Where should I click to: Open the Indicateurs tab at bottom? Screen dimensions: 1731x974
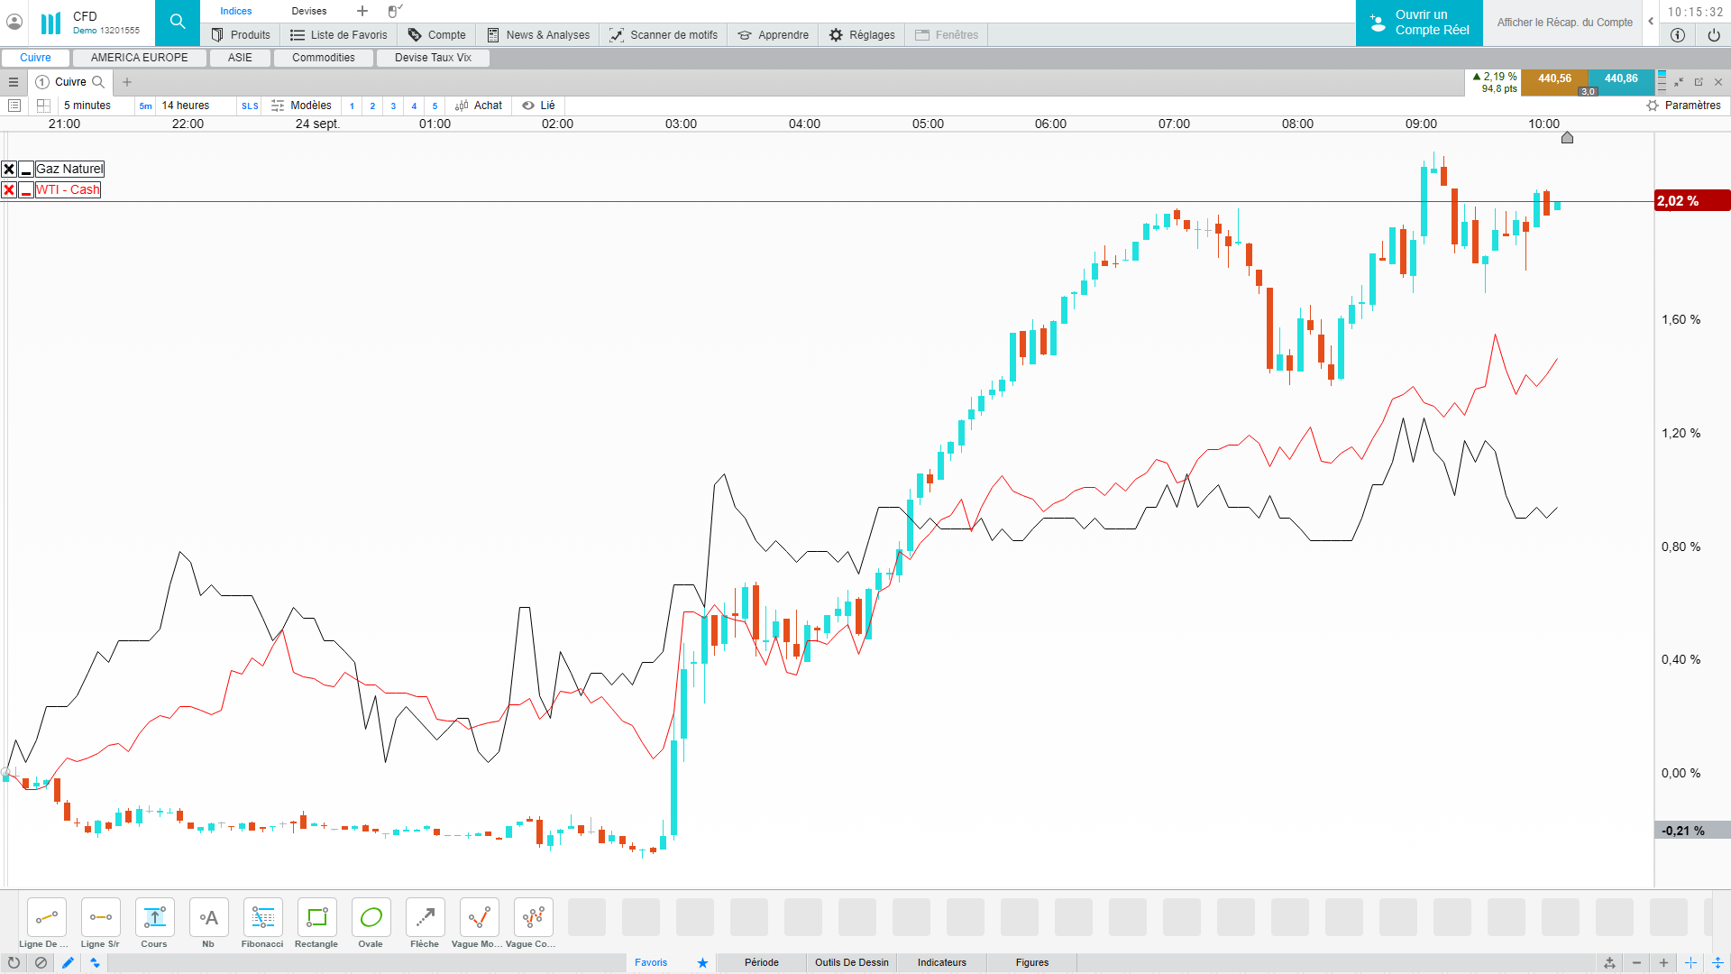click(x=941, y=962)
